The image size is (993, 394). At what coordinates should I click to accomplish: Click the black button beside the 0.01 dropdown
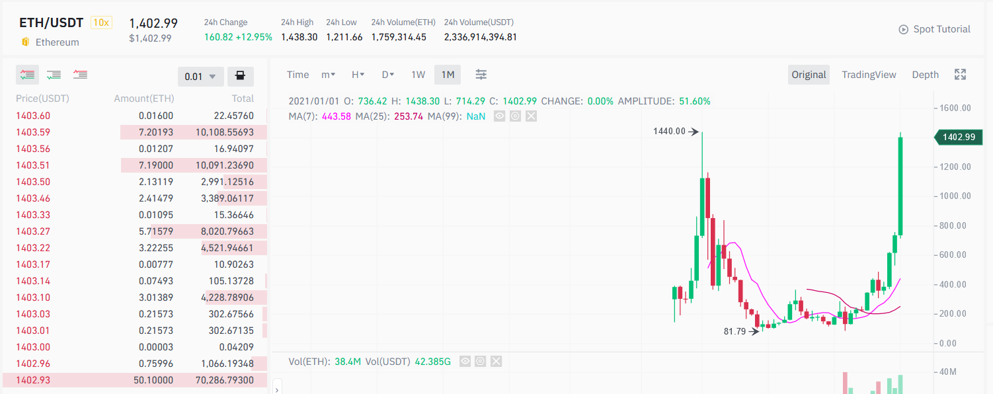point(241,77)
